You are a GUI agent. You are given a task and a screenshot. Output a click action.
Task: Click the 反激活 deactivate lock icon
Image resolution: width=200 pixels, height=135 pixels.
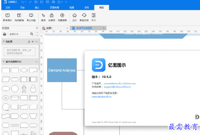click(x=52, y=17)
